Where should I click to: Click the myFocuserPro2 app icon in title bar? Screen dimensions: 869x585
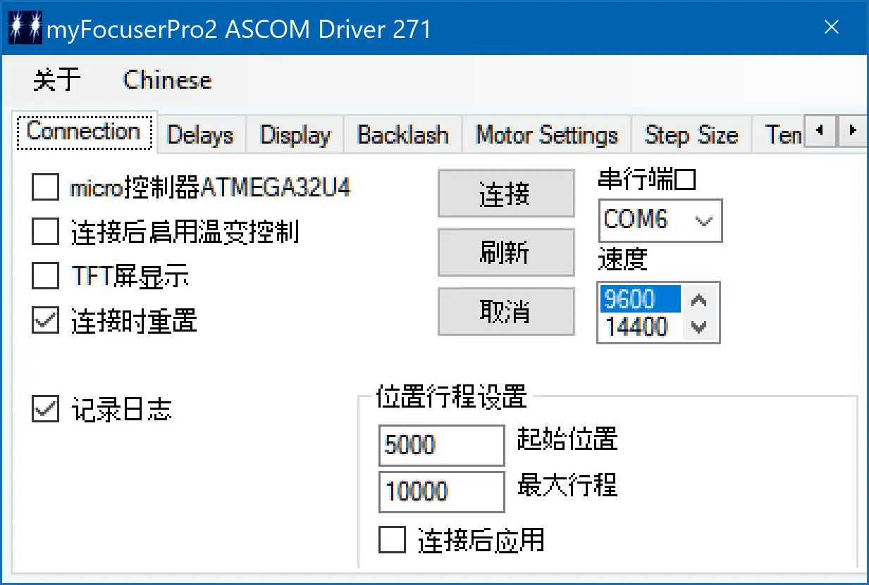[x=25, y=28]
